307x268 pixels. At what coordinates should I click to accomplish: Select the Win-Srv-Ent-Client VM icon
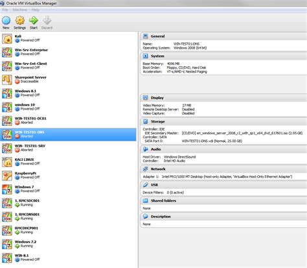click(x=7, y=66)
